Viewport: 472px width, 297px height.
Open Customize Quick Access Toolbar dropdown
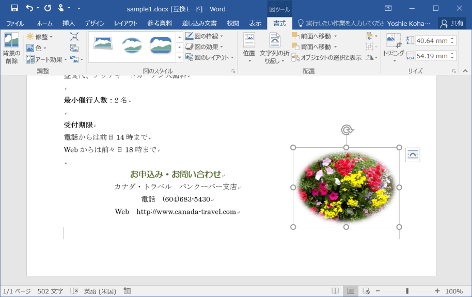pyautogui.click(x=79, y=8)
